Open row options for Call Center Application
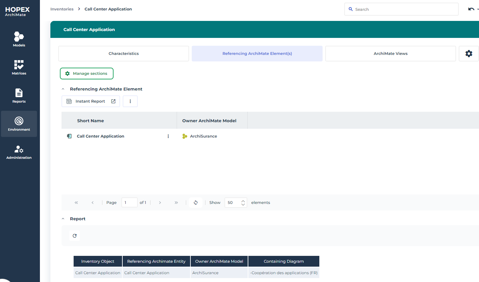The height and width of the screenshot is (282, 479). (168, 136)
